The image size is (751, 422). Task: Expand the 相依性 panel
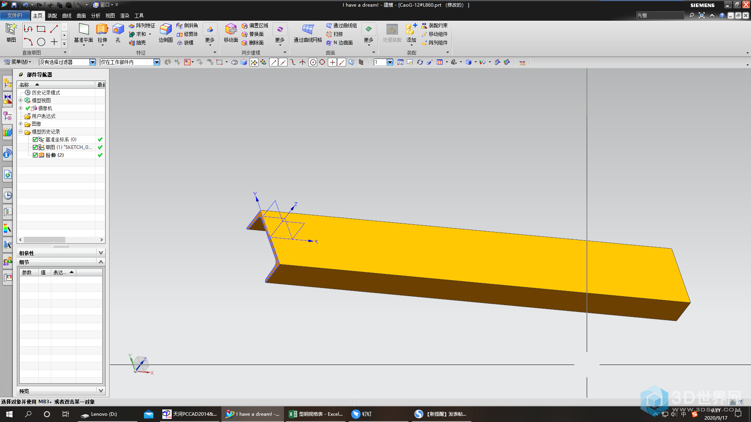pos(101,253)
